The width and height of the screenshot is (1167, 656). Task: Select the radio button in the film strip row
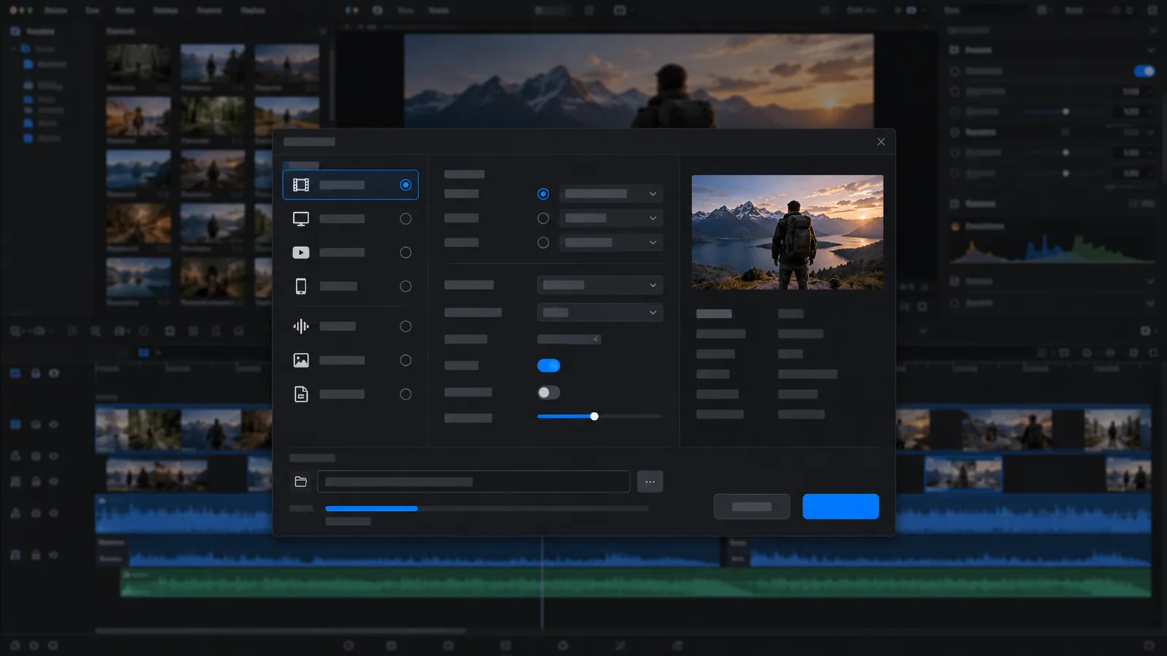pos(406,185)
